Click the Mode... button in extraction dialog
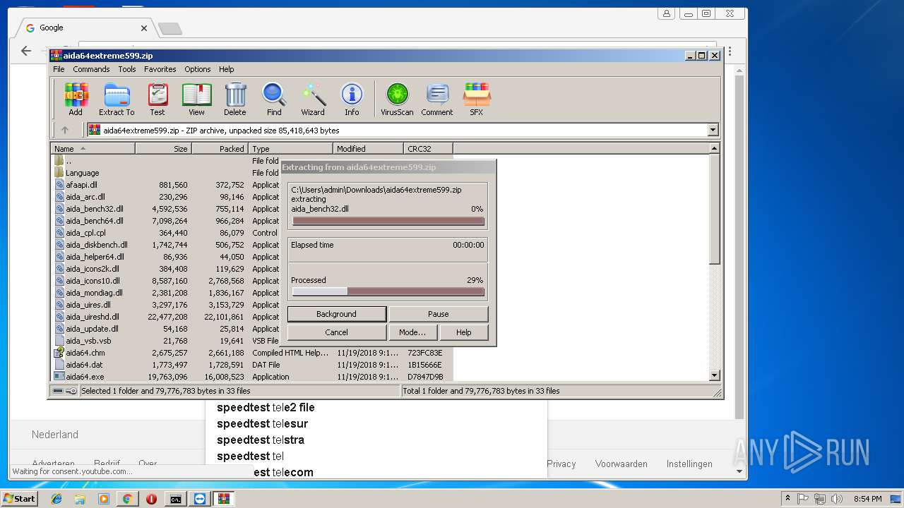 [x=412, y=332]
